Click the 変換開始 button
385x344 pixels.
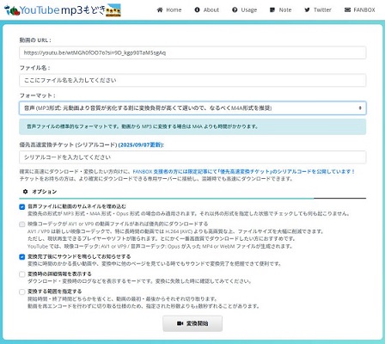192,323
